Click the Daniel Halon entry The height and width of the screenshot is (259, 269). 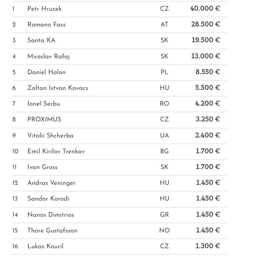coord(46,72)
